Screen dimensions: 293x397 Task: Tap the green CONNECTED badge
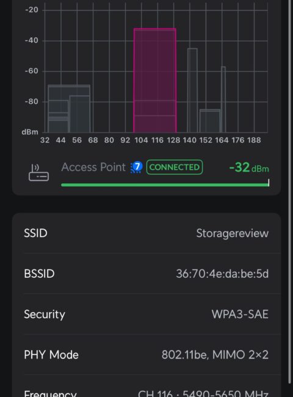(x=175, y=167)
